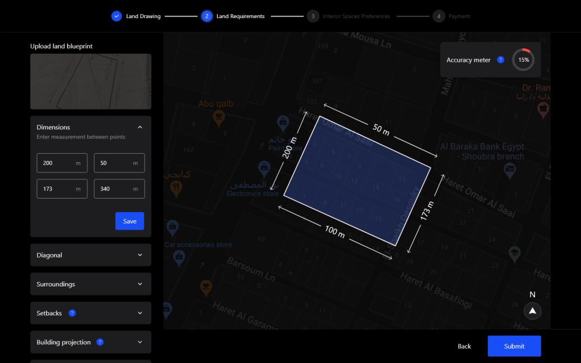
Task: Click the Setbacks help question icon
Action: pyautogui.click(x=72, y=313)
